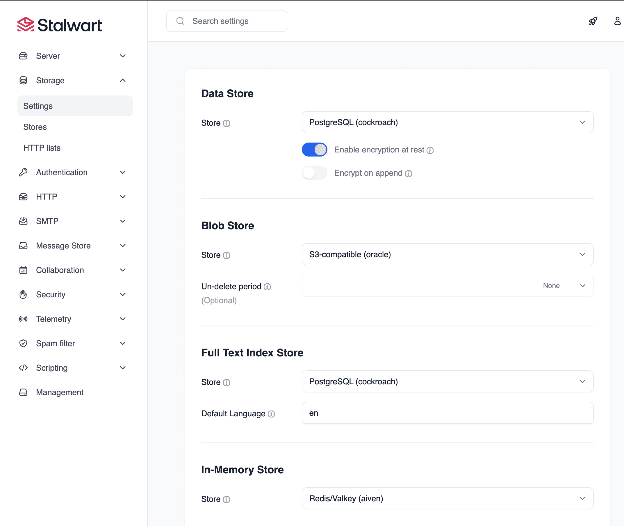Disable encryption at rest
Image resolution: width=624 pixels, height=526 pixels.
(x=314, y=150)
